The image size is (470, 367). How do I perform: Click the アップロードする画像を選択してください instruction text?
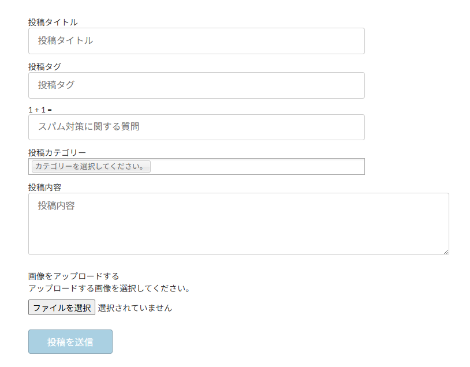coord(109,288)
